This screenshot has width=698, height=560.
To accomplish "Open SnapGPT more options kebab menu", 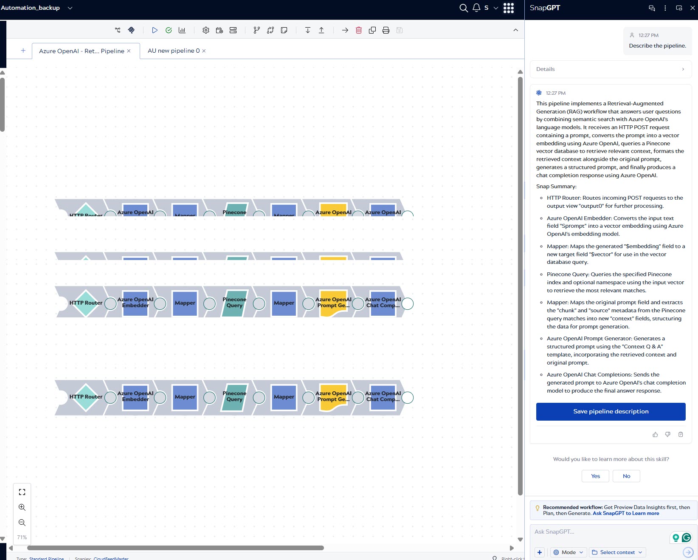I will click(665, 8).
